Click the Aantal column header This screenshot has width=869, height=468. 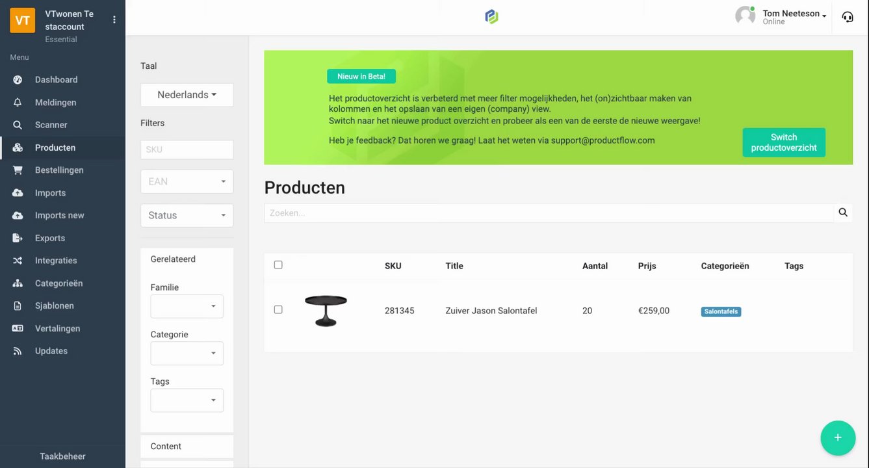595,266
